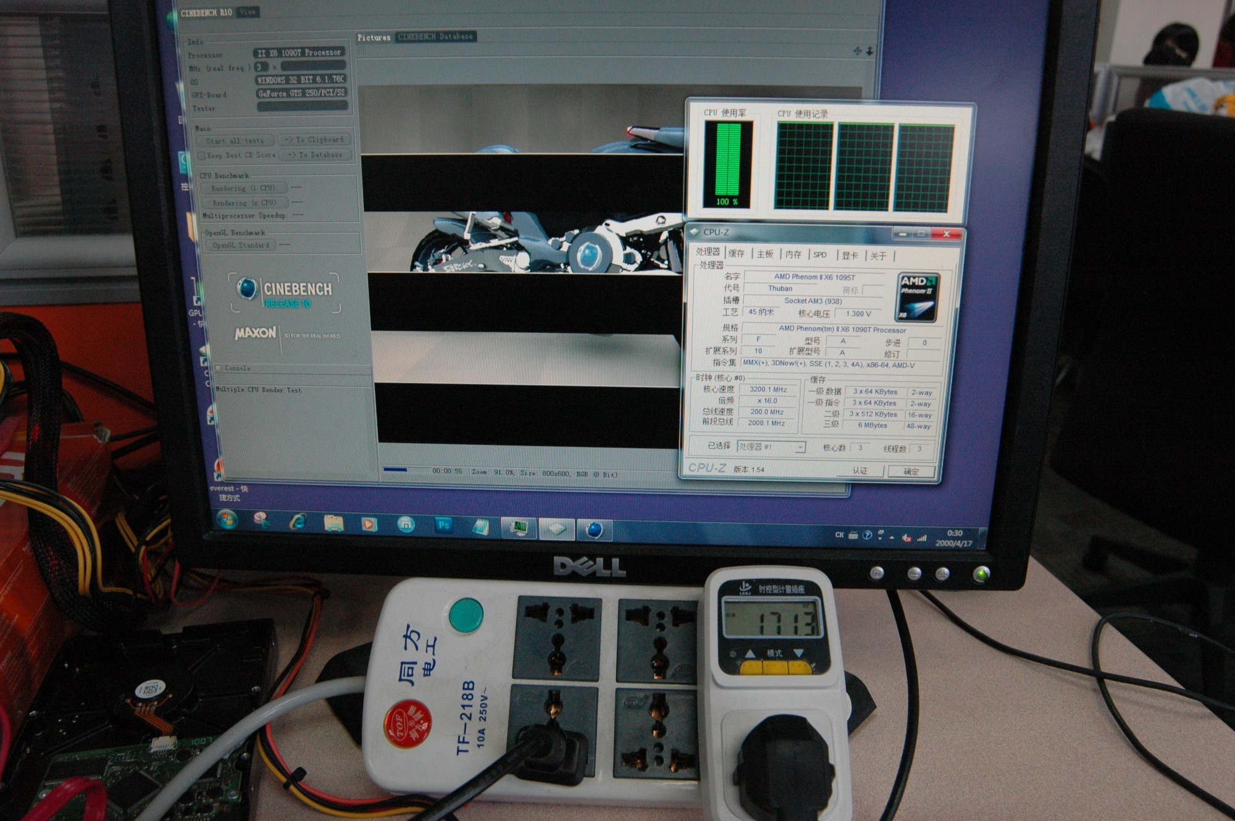Switch to Cinebench taskbar button
The width and height of the screenshot is (1235, 821).
[x=595, y=530]
